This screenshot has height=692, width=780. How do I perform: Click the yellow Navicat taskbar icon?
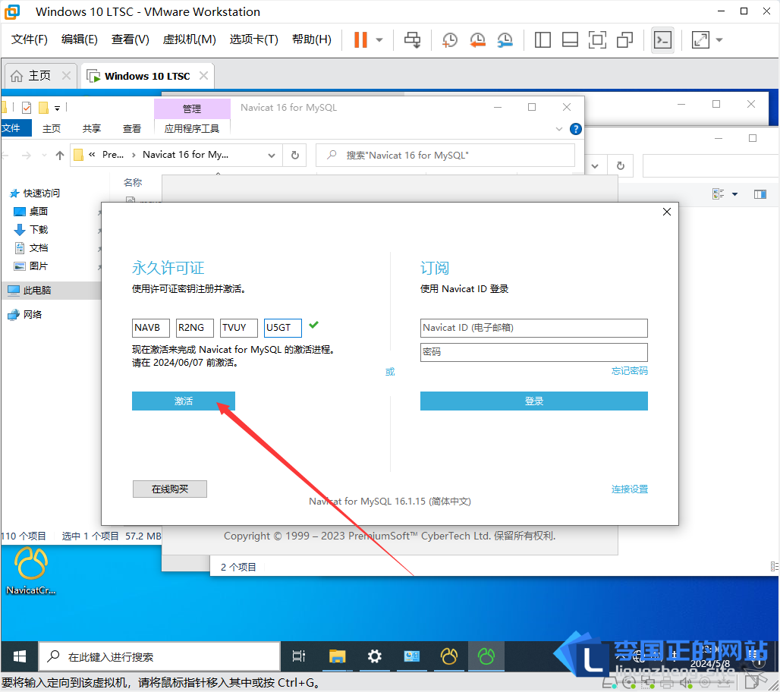448,656
